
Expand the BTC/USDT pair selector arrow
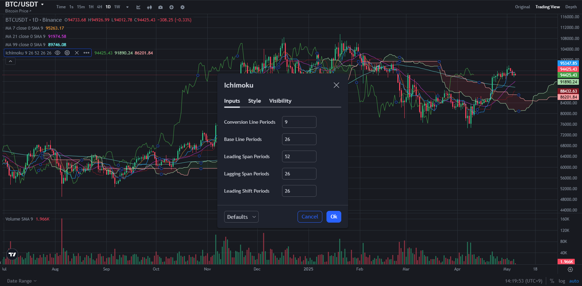(x=42, y=4)
